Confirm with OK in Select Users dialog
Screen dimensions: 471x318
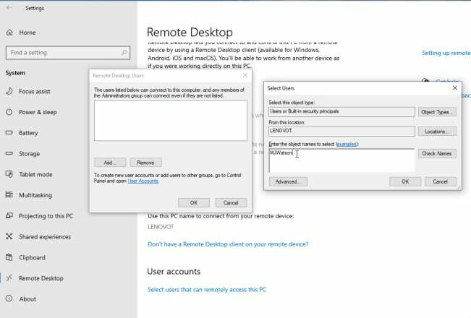405,181
